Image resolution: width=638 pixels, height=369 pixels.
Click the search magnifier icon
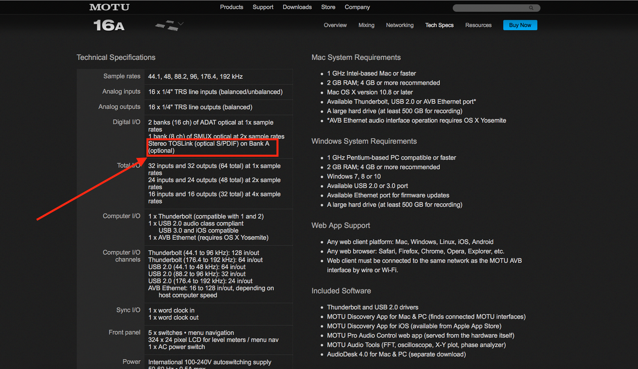[531, 8]
